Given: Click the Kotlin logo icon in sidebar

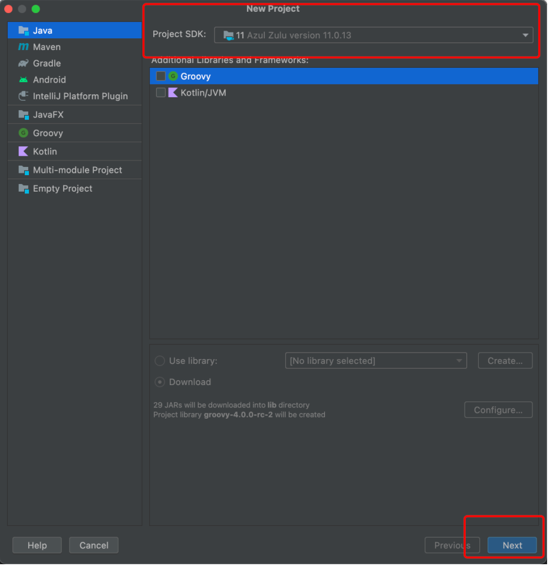Looking at the screenshot, I should (x=24, y=152).
